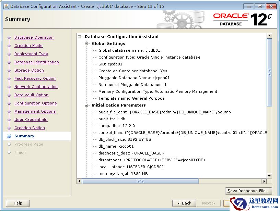The height and width of the screenshot is (211, 280).
Task: Minimize the Database Configuration Assistant window
Action: pos(248,7)
